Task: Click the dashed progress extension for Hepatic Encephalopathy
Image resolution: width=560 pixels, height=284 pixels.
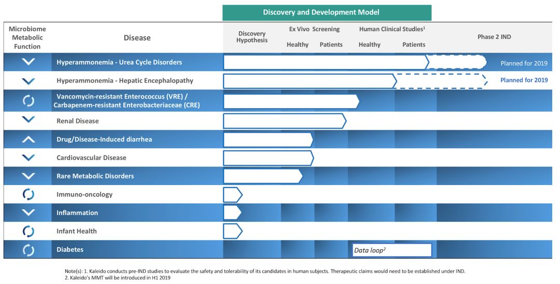Action: click(x=441, y=81)
